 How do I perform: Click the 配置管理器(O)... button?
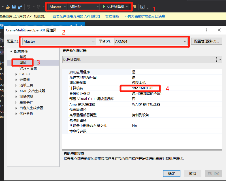206,41
